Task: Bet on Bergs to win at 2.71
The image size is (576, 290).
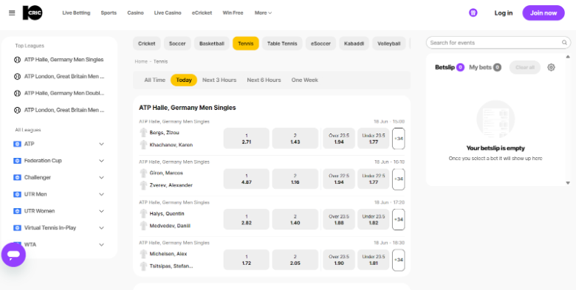Action: (247, 139)
